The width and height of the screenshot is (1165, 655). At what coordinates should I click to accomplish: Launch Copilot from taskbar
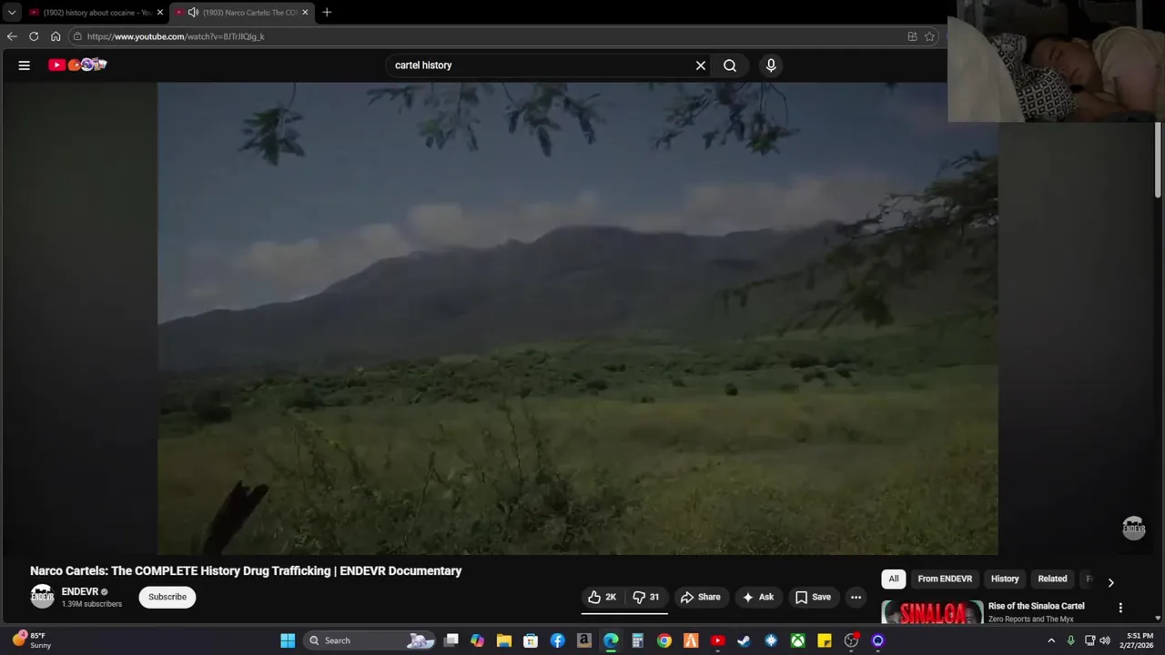[478, 640]
